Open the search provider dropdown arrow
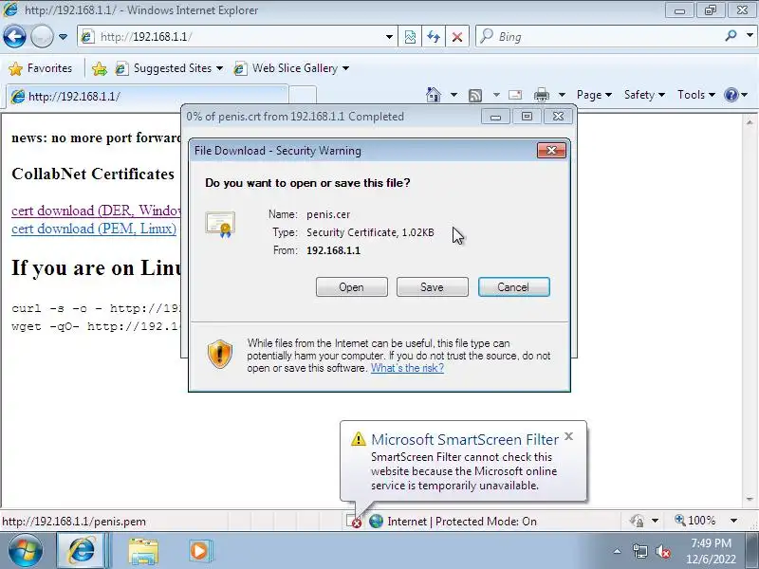 (750, 36)
